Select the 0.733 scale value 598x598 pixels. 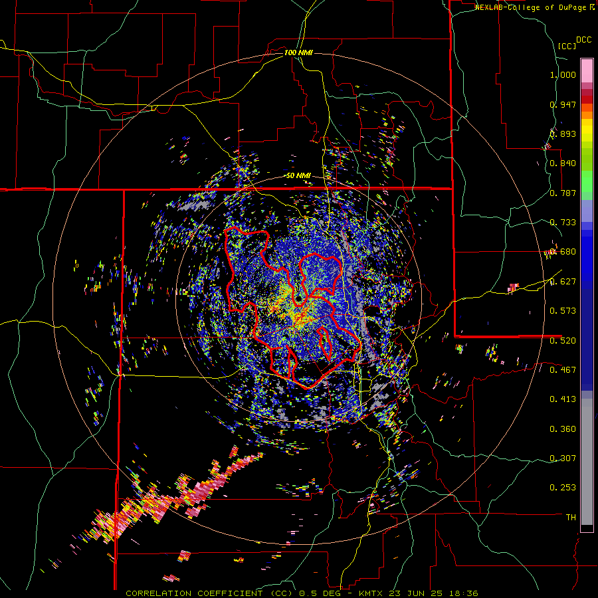pyautogui.click(x=563, y=223)
